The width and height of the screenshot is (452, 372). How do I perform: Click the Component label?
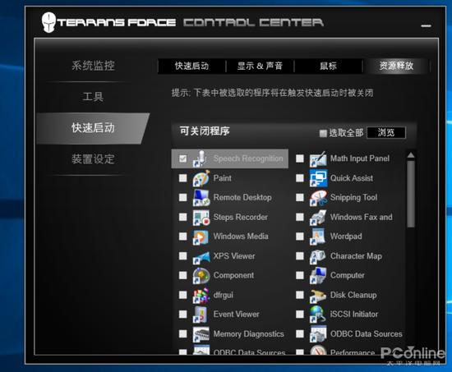(x=233, y=275)
